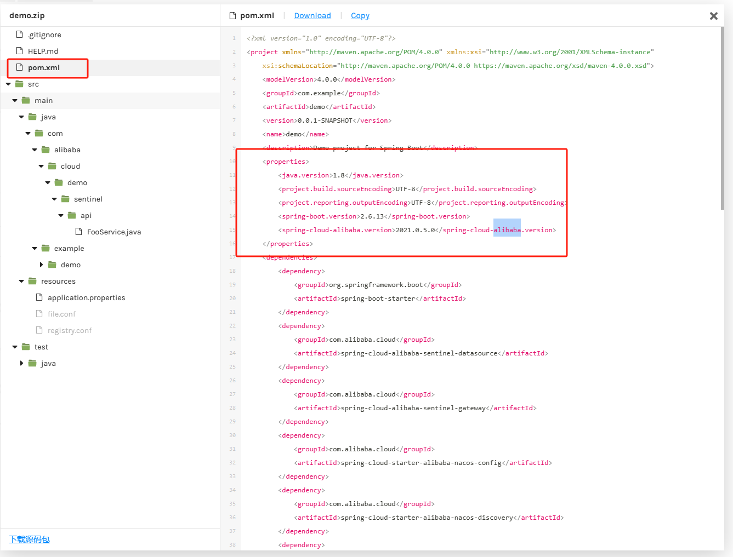The image size is (733, 557).
Task: Click the src folder icon
Action: click(19, 84)
